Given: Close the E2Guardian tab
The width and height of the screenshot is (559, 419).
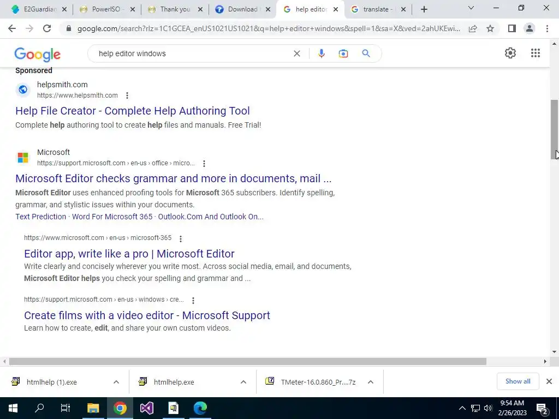Looking at the screenshot, I should 64,10.
